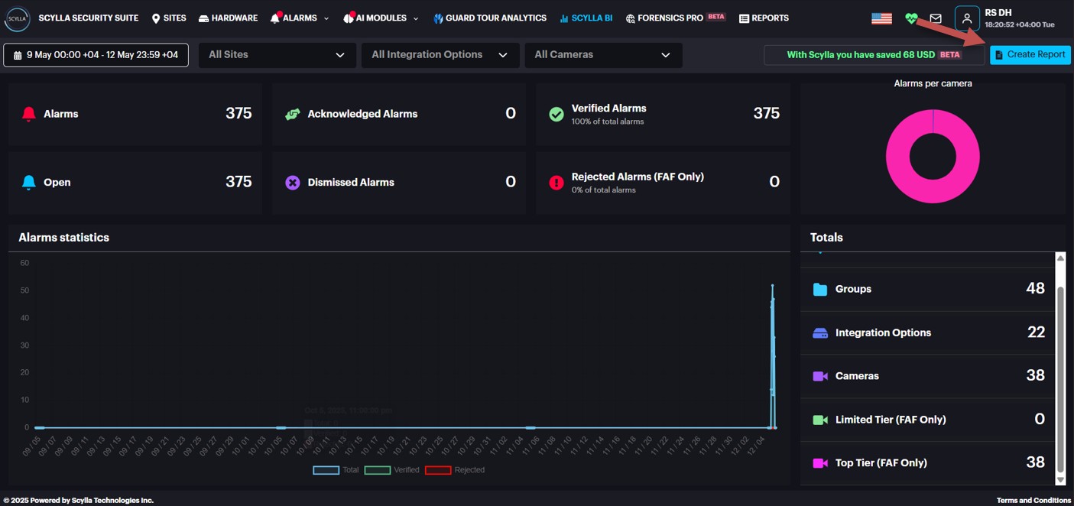Click the green Verified Alarms checkmark icon
Viewport: 1074px width, 506px height.
coord(556,114)
